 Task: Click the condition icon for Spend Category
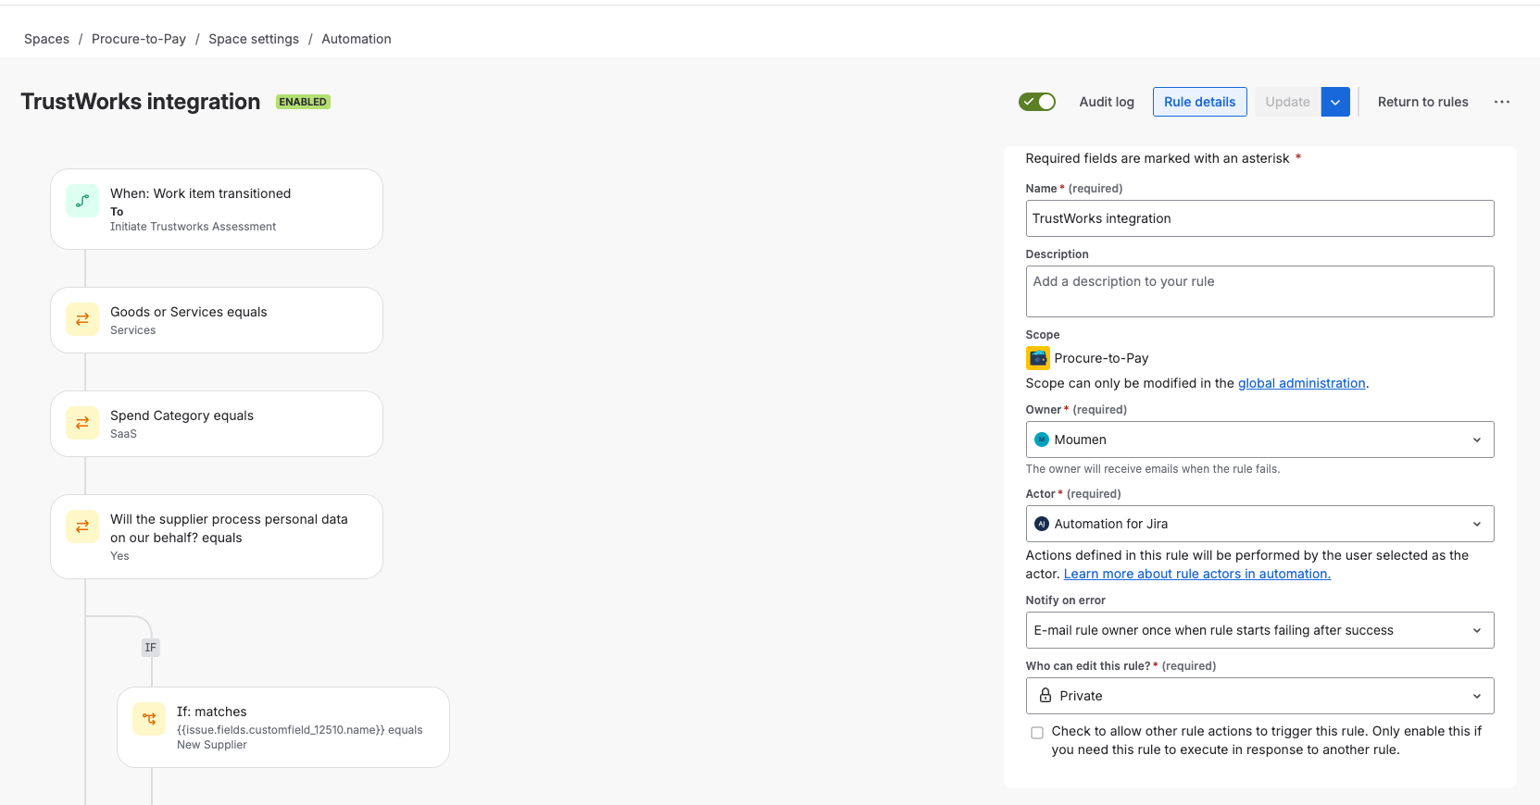(82, 423)
